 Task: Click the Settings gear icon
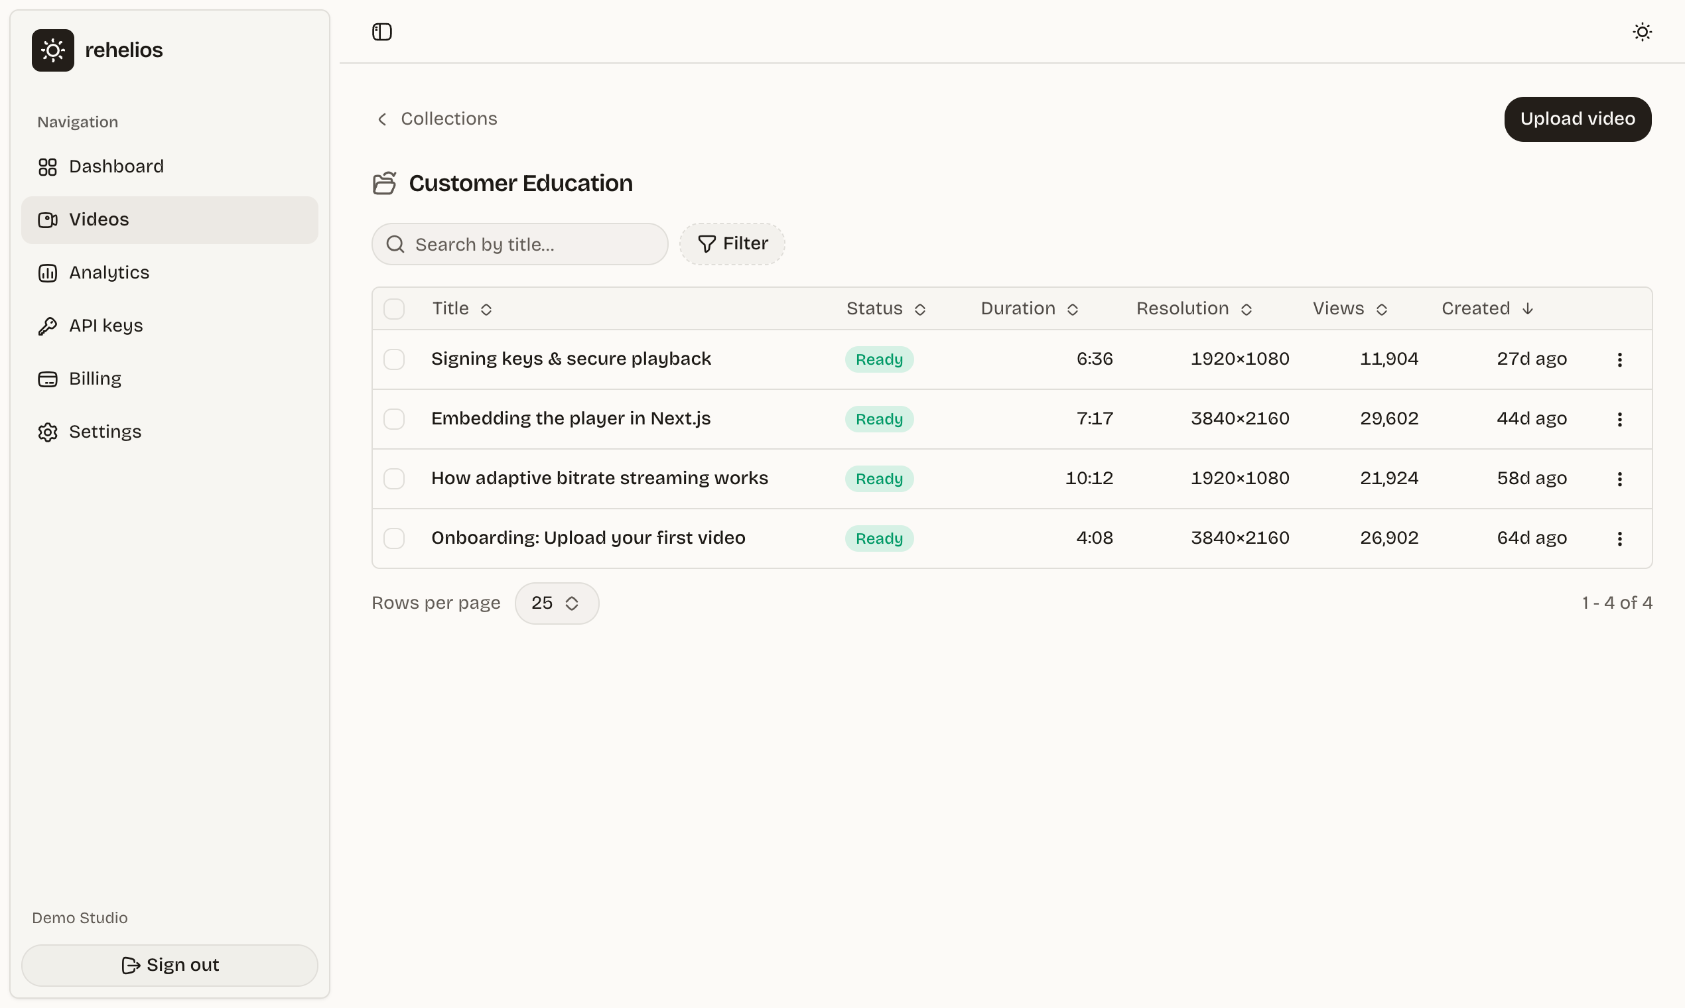tap(48, 432)
